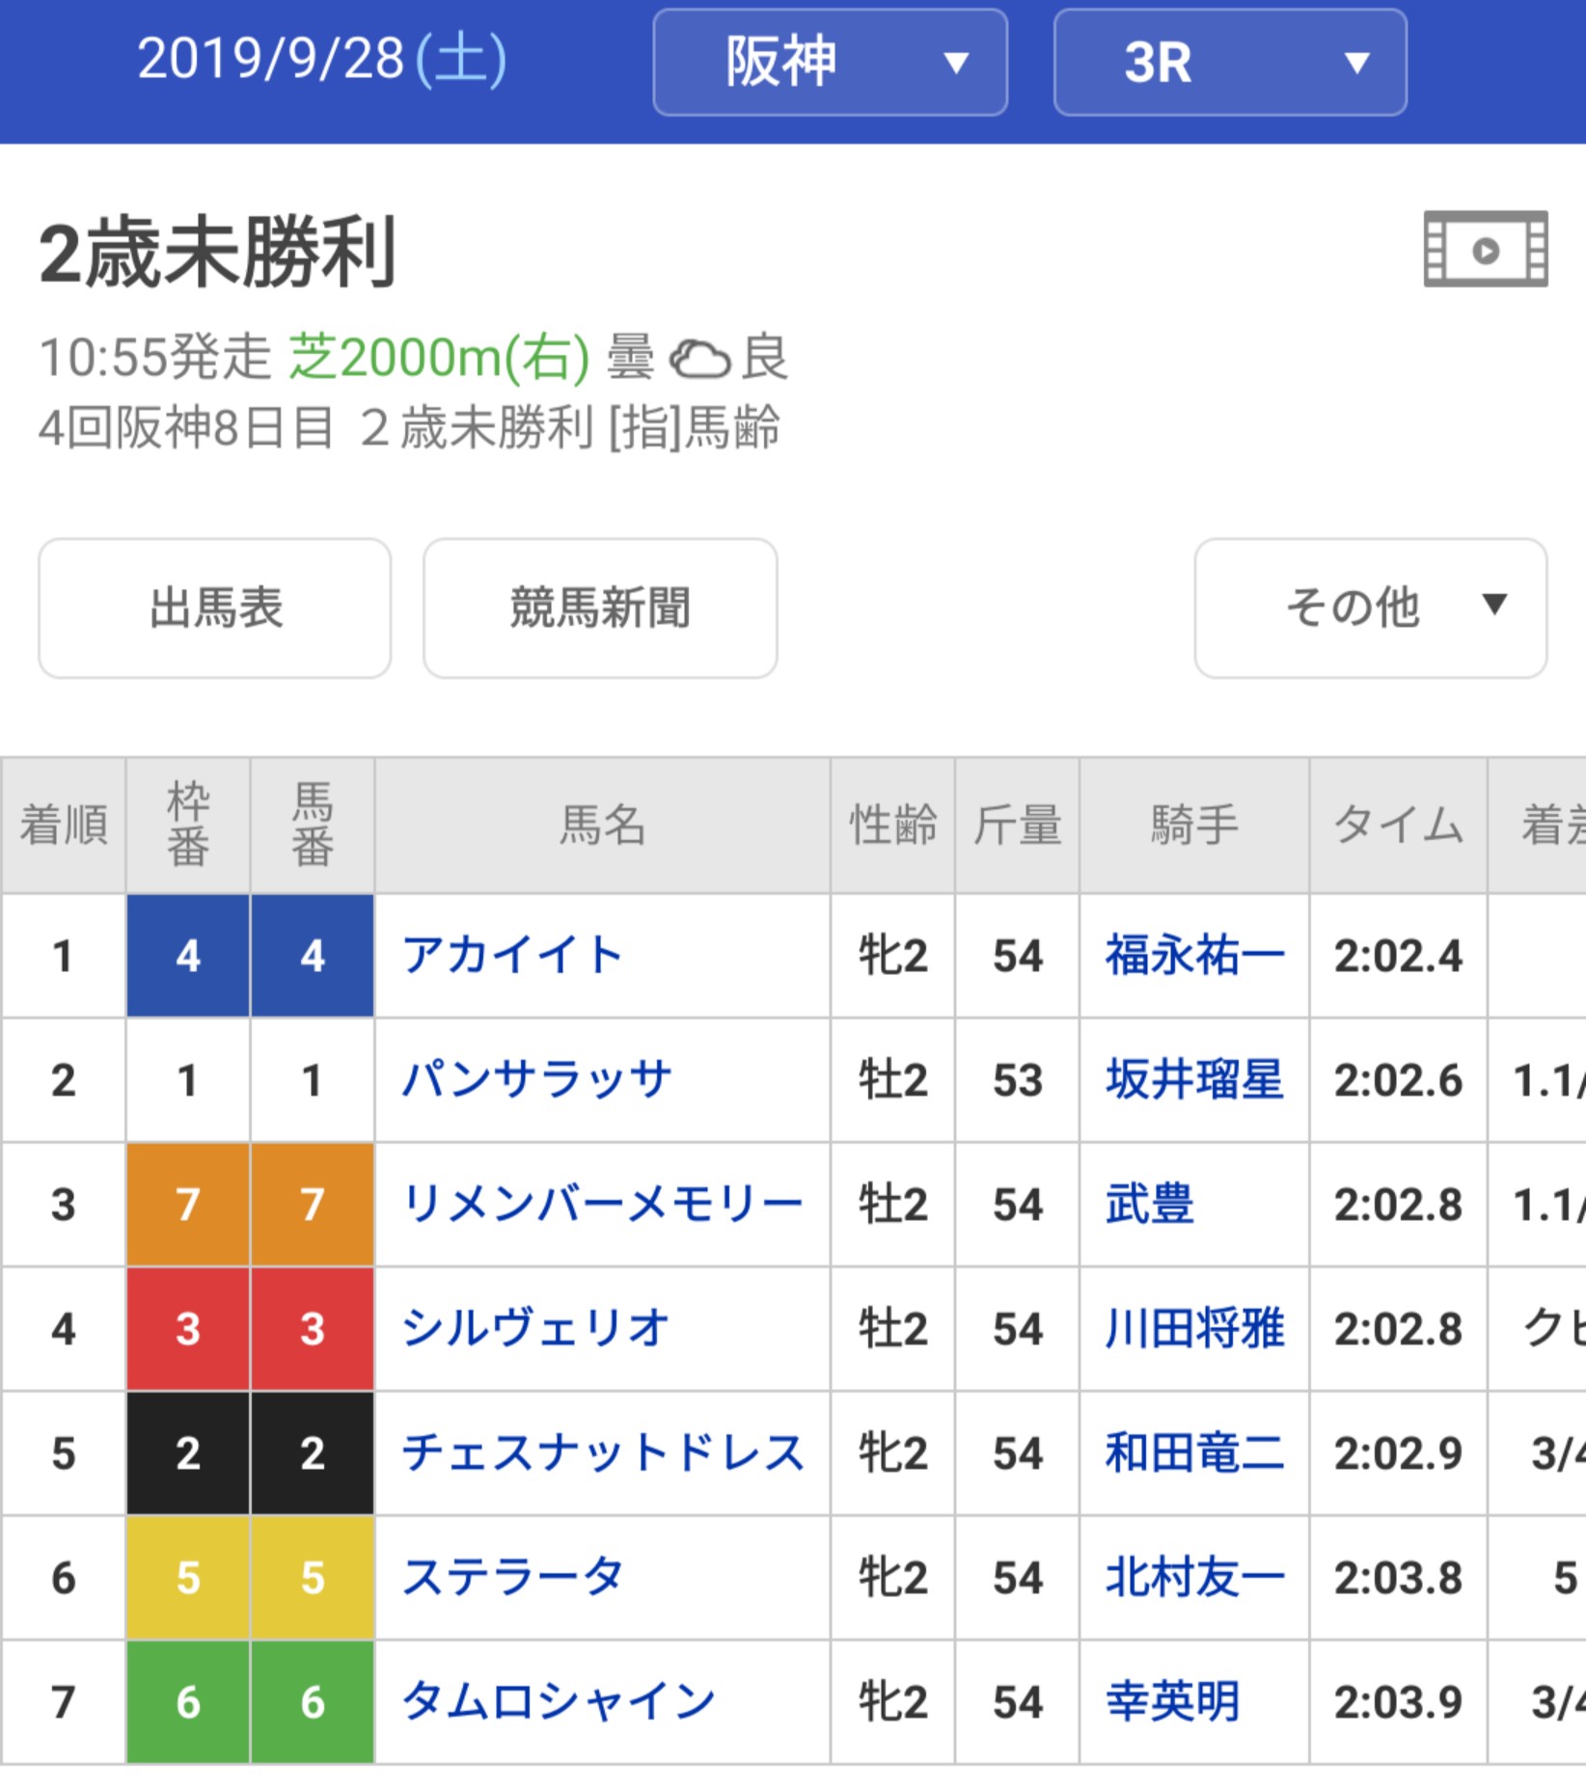Open horse アカイイト details

tap(512, 956)
